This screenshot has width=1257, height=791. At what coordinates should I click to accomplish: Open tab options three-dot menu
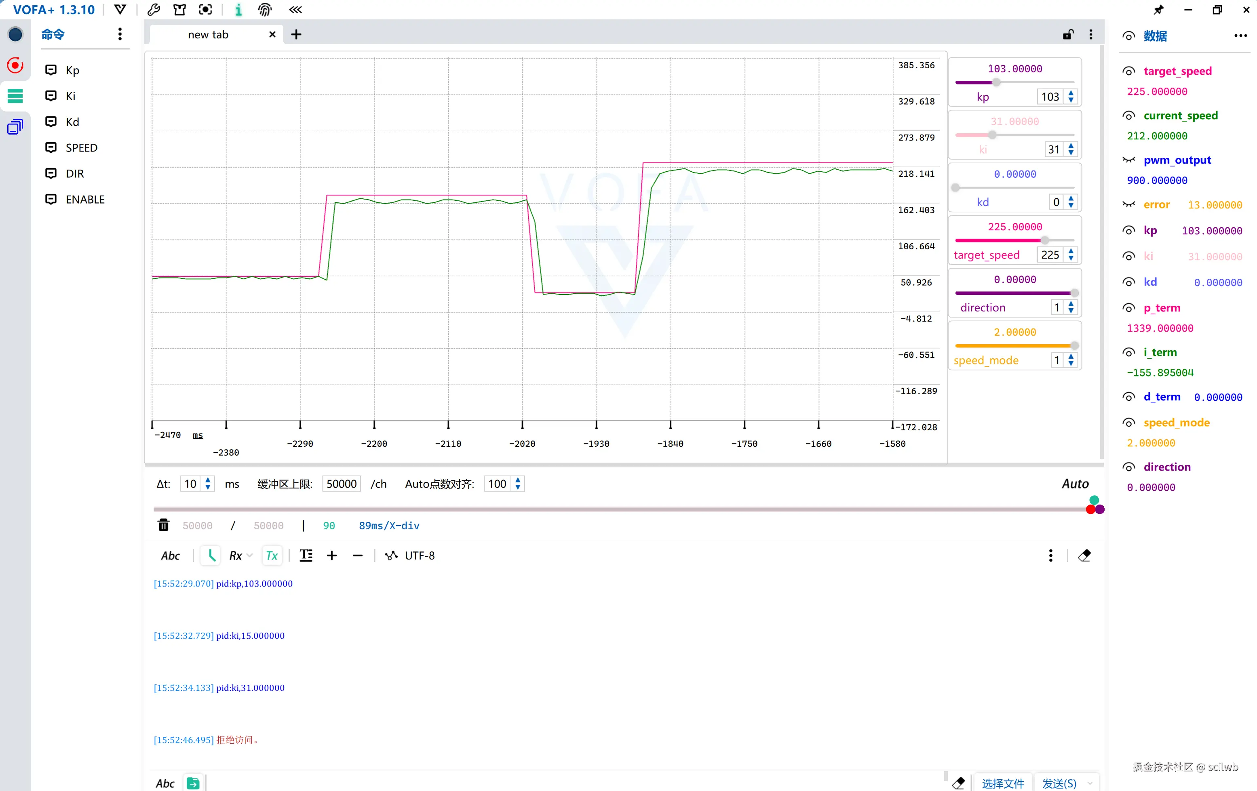[x=1090, y=34]
